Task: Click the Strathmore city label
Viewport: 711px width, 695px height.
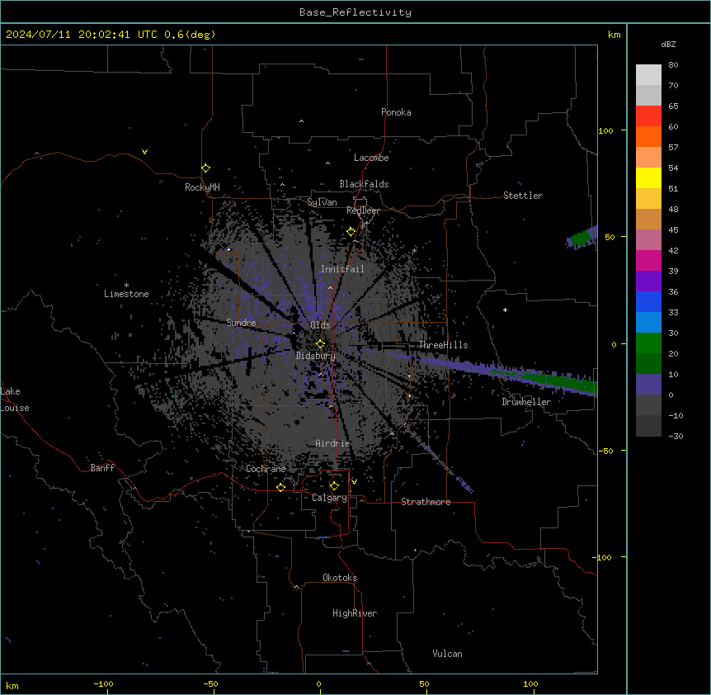Action: pyautogui.click(x=426, y=502)
